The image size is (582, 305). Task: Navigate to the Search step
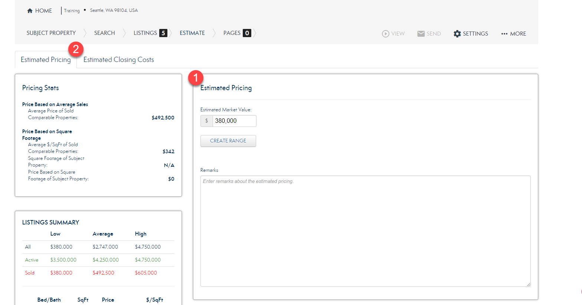point(104,33)
